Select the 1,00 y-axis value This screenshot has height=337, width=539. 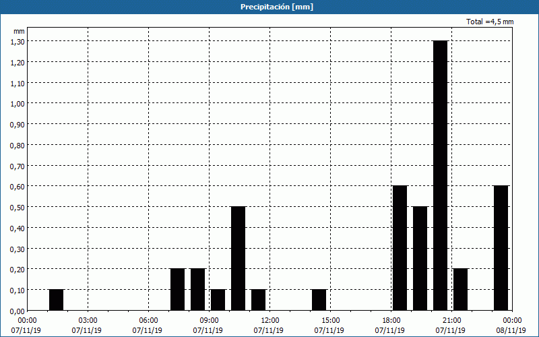[x=18, y=104]
